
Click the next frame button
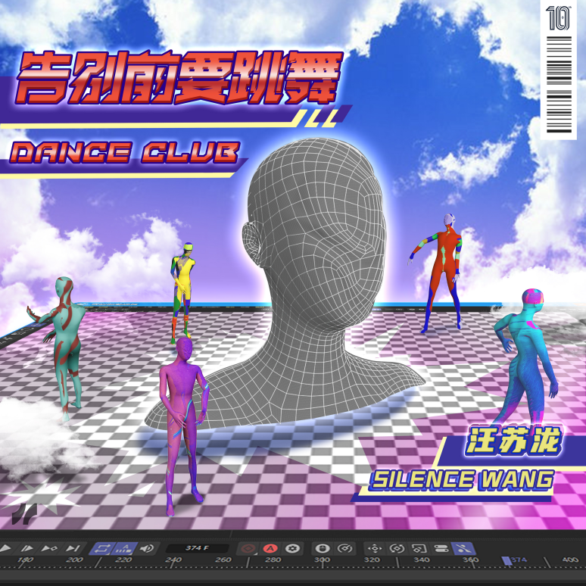click(x=27, y=548)
